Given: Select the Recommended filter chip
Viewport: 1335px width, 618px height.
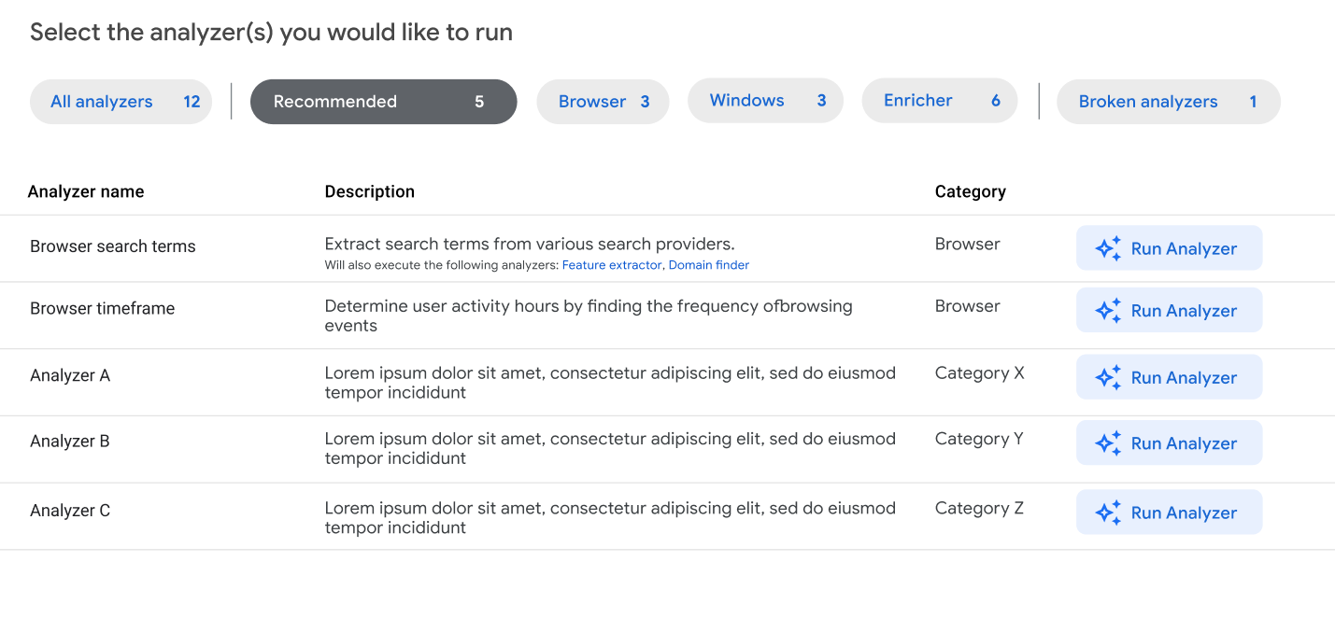Looking at the screenshot, I should (383, 101).
